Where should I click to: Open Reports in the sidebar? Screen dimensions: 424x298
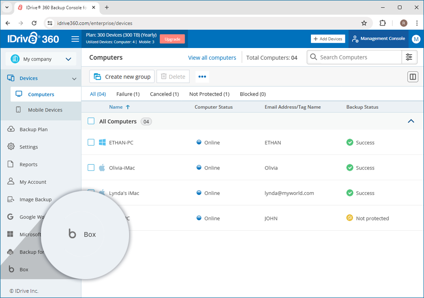click(28, 164)
